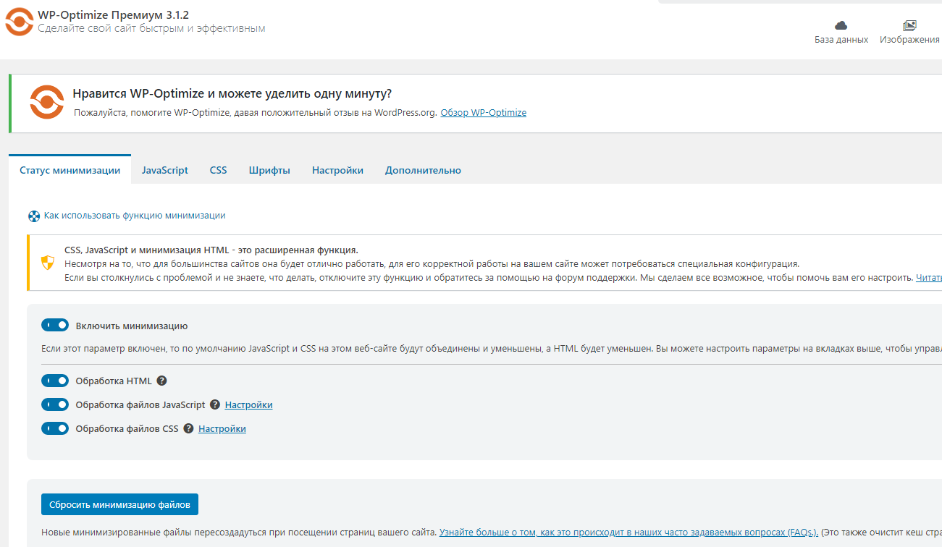Show help tooltip for Обработка файлов CSS

pos(188,428)
